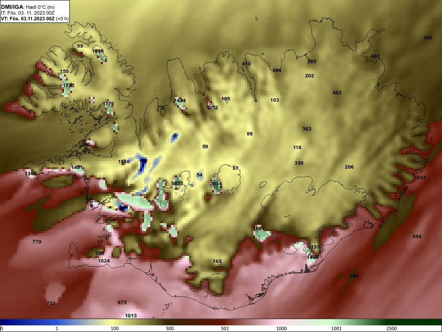The width and height of the screenshot is (442, 332).
Task: Click the map value 88
Action: [249, 134]
